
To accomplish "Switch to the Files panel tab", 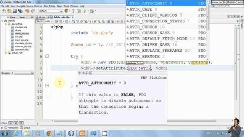I will [13, 17].
